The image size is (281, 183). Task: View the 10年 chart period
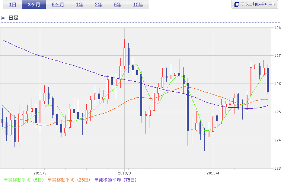tap(138, 5)
